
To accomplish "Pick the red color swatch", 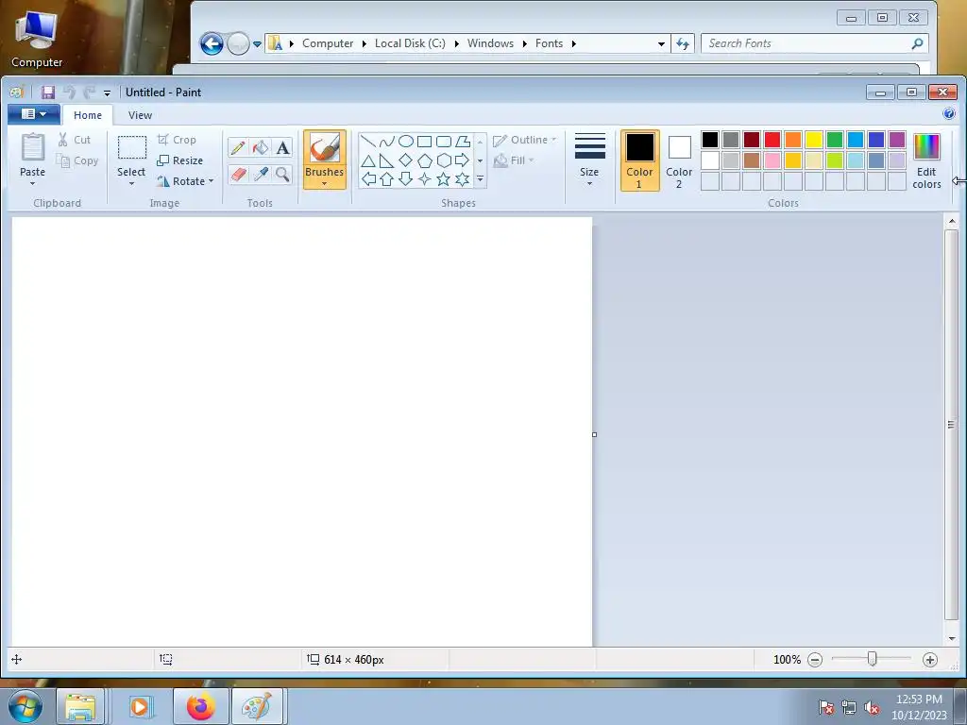I will (x=772, y=140).
